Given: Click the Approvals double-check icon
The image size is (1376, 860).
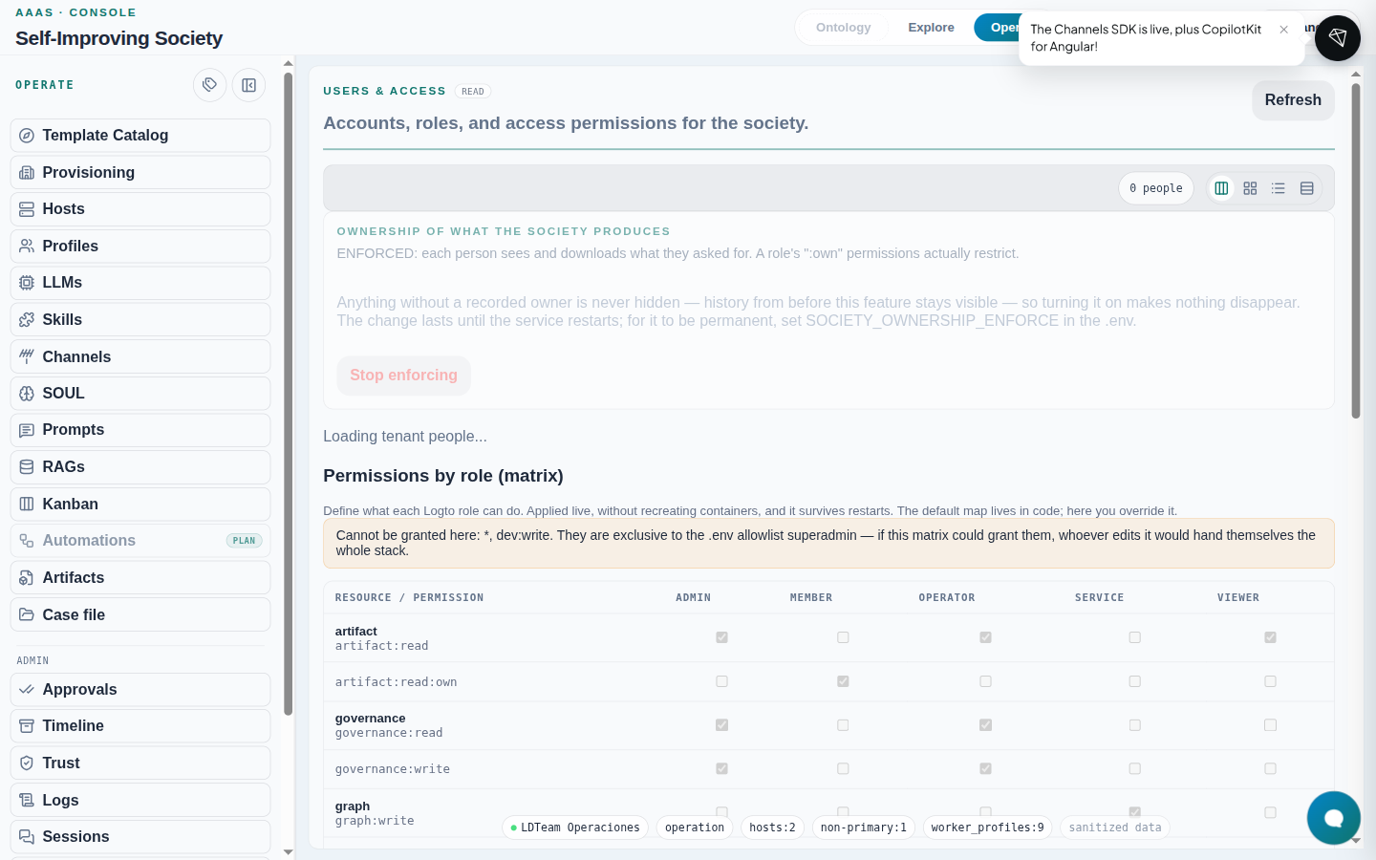Looking at the screenshot, I should click(27, 690).
